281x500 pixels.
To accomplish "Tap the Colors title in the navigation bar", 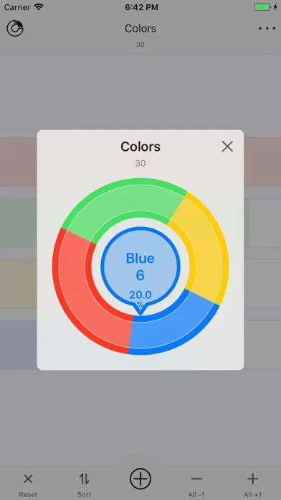I will [140, 29].
